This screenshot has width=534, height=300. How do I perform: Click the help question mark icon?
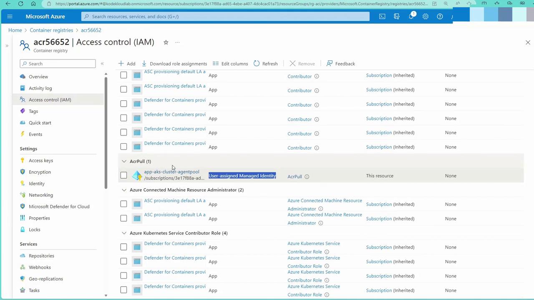pyautogui.click(x=440, y=17)
